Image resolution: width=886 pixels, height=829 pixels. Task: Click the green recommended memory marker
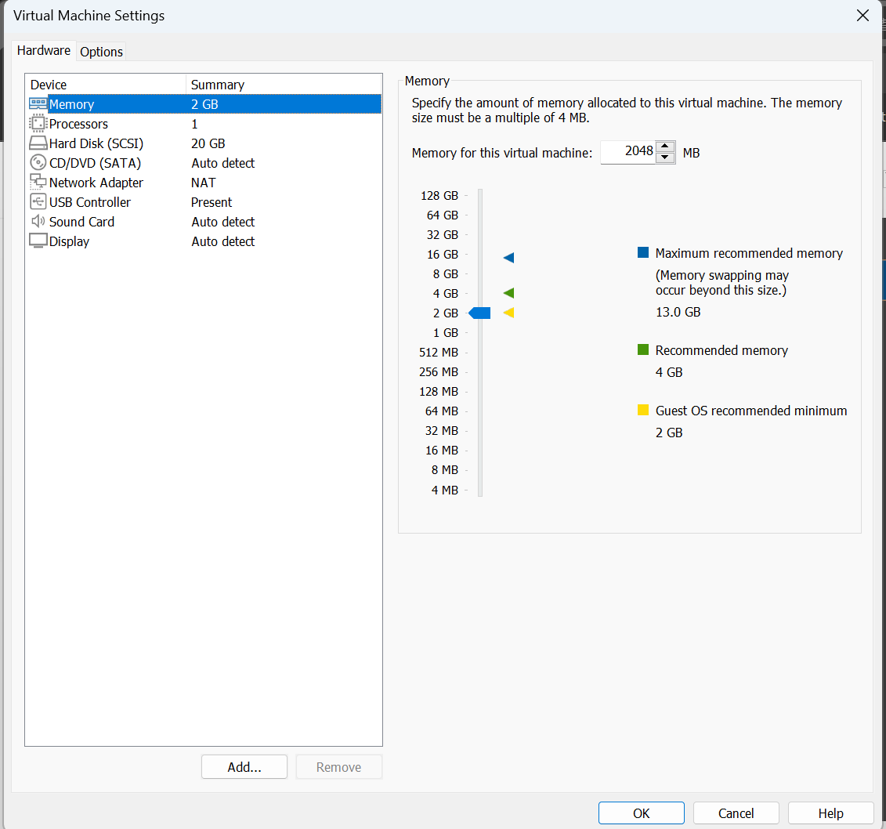pos(508,293)
